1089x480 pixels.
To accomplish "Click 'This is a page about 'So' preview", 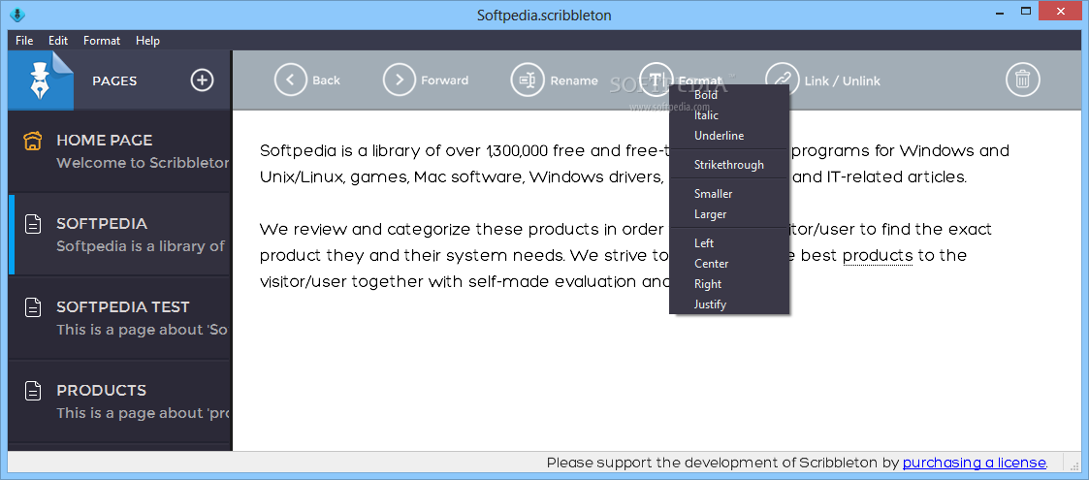I will [x=143, y=330].
